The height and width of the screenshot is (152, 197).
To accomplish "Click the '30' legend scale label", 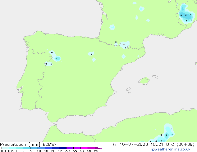I will (68, 151).
